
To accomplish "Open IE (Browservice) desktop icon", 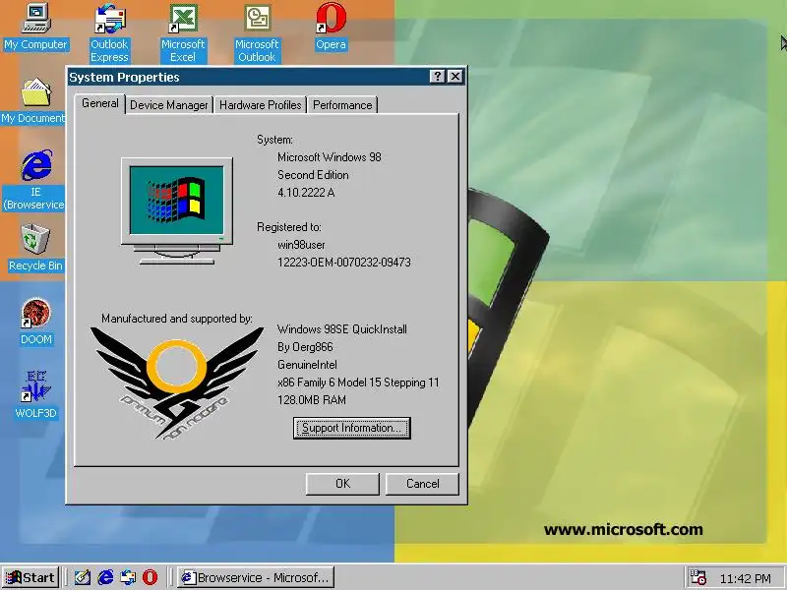I will pyautogui.click(x=34, y=180).
